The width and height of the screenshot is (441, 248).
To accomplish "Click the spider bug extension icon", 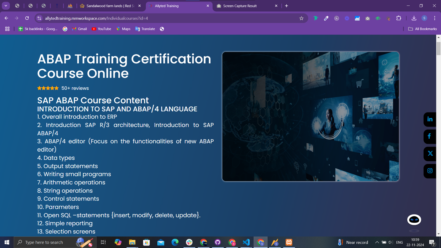I will 388,18.
